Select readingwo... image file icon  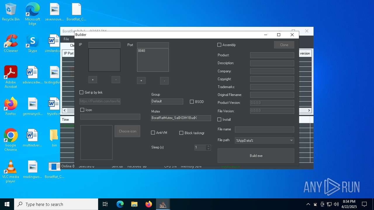pyautogui.click(x=32, y=170)
